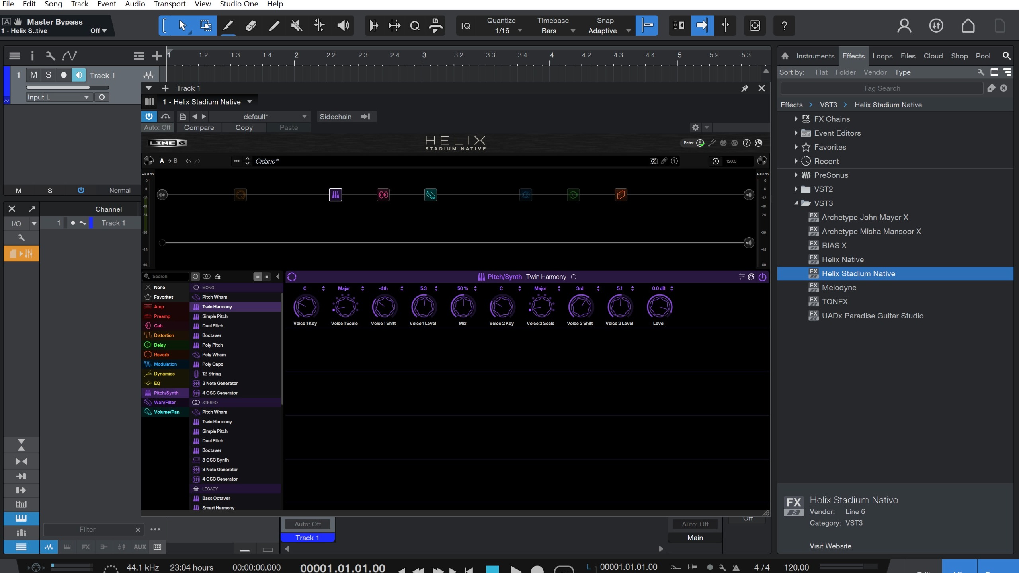Expand the FX Chains folder
The width and height of the screenshot is (1019, 573).
click(796, 119)
